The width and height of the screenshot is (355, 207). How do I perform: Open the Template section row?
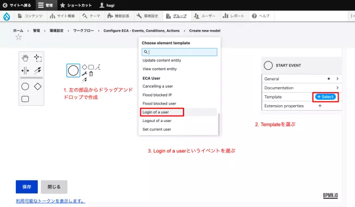302,97
